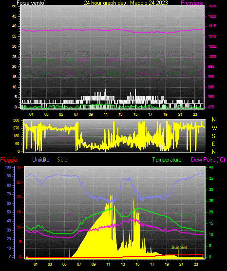Screen dimensions: 227x271
Task: Click the W compass direction label
Action: point(214,128)
